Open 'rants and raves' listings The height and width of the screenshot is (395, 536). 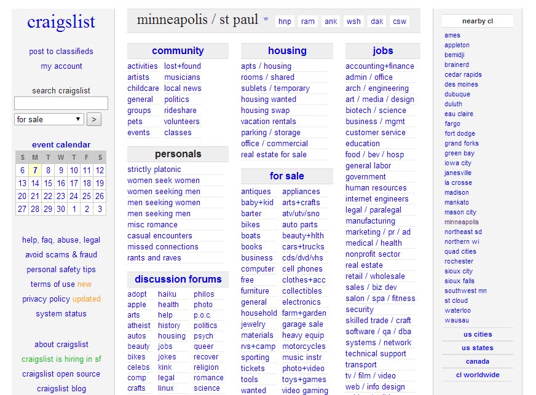(154, 257)
